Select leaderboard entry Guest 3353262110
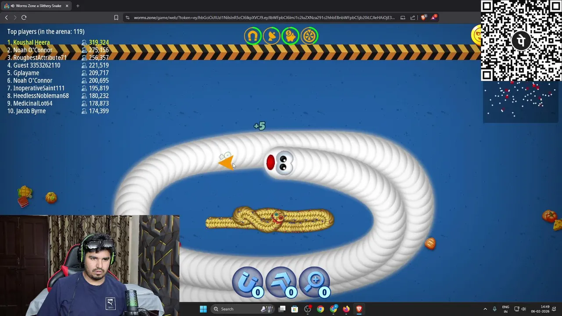The height and width of the screenshot is (316, 562). pyautogui.click(x=34, y=65)
